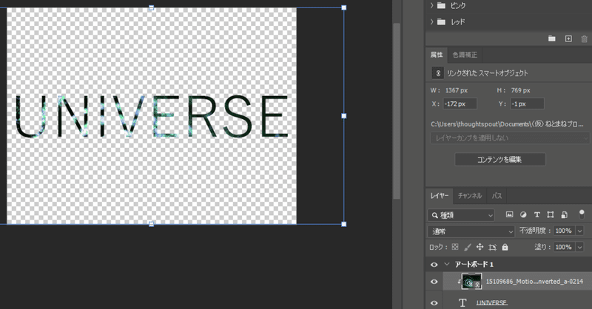The height and width of the screenshot is (309, 592).
Task: Click the lock all padlock icon
Action: tap(505, 247)
